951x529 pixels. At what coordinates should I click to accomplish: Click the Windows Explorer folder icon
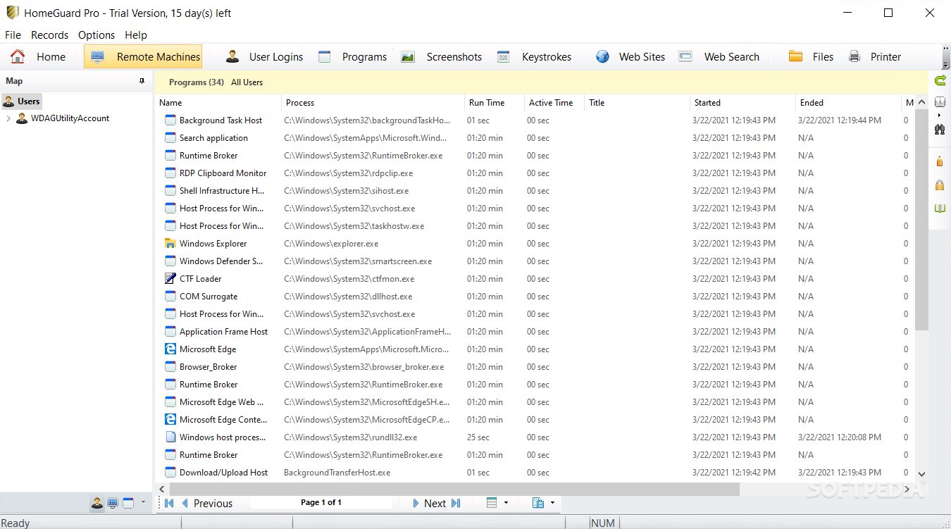point(170,244)
